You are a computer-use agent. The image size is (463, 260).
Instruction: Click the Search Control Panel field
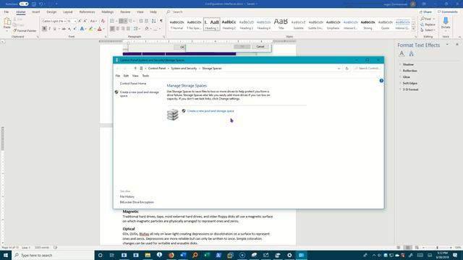pyautogui.click(x=368, y=69)
